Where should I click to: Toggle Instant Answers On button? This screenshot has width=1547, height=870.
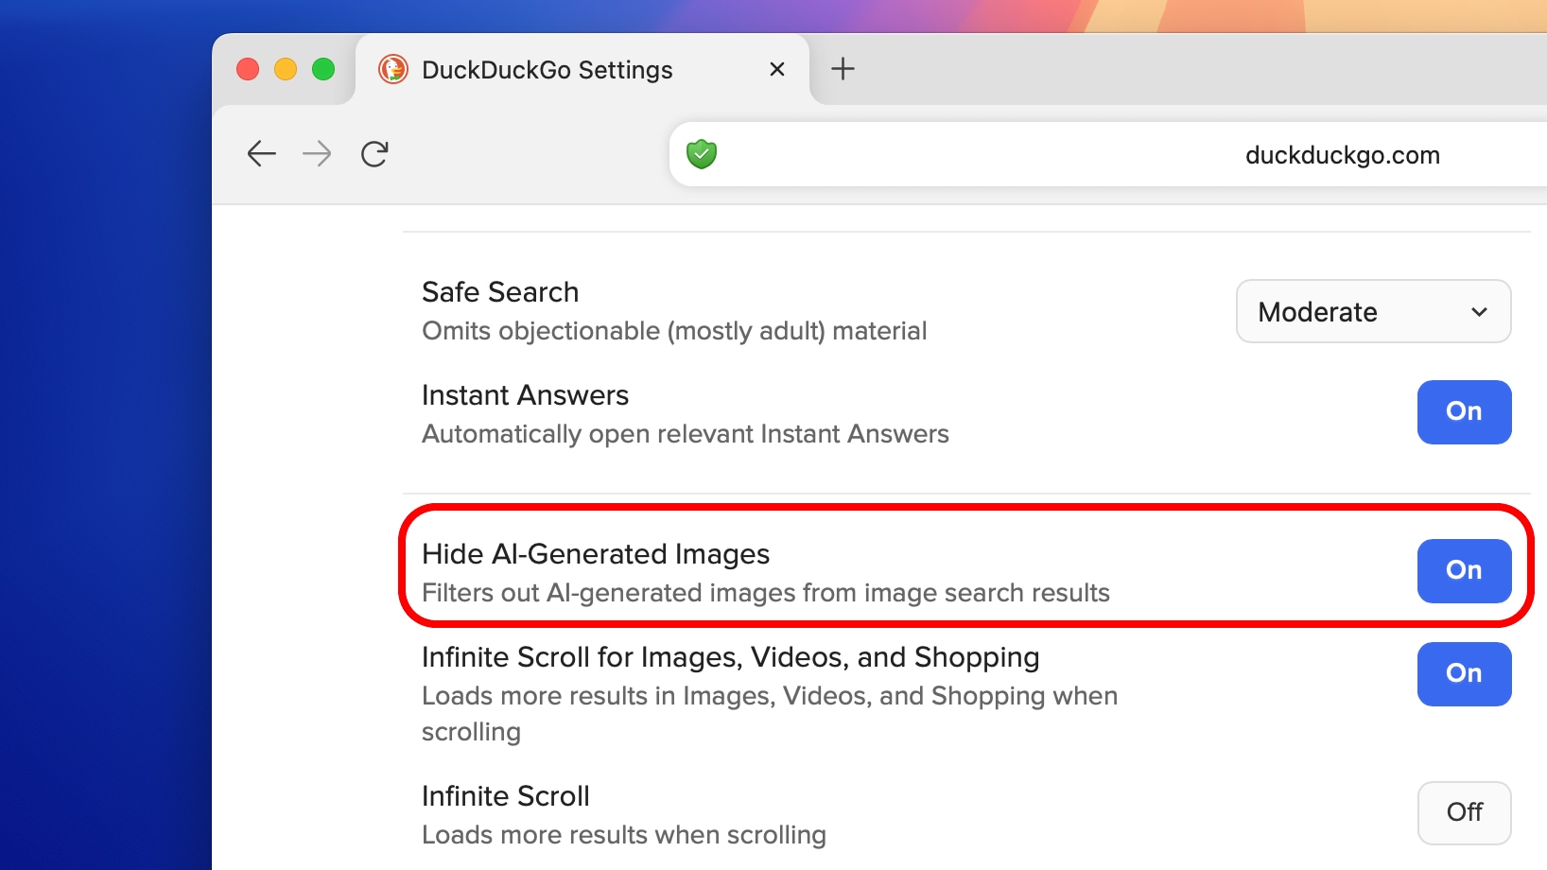click(1464, 411)
